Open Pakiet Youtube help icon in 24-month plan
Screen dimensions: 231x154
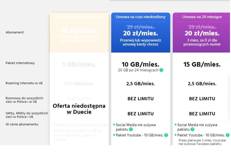pos(228,135)
